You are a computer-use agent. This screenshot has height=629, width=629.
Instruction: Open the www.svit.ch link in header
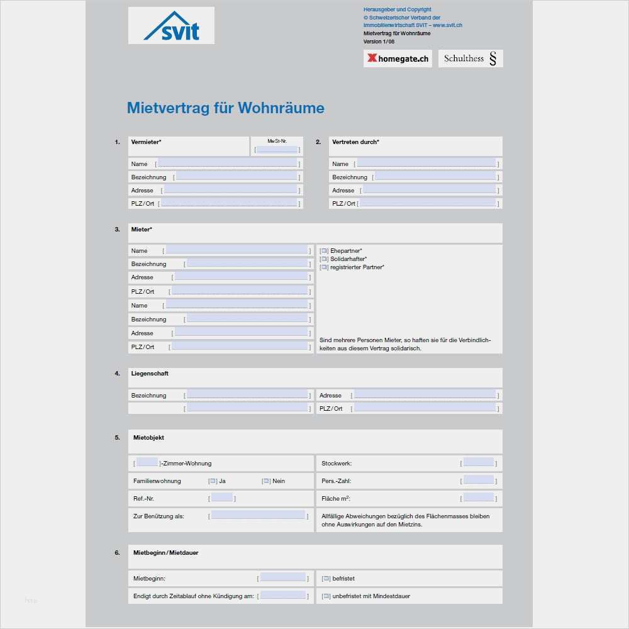point(447,25)
